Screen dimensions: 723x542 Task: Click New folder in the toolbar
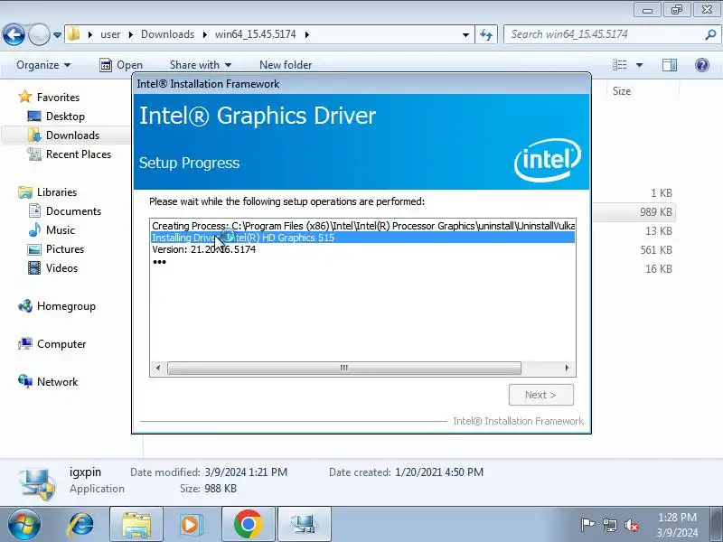[x=286, y=65]
